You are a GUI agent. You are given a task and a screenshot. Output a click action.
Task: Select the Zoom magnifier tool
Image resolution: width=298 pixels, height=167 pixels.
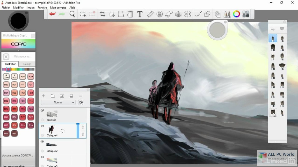[x=72, y=14]
